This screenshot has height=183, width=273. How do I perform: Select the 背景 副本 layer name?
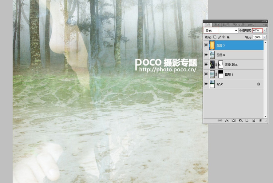(231, 65)
